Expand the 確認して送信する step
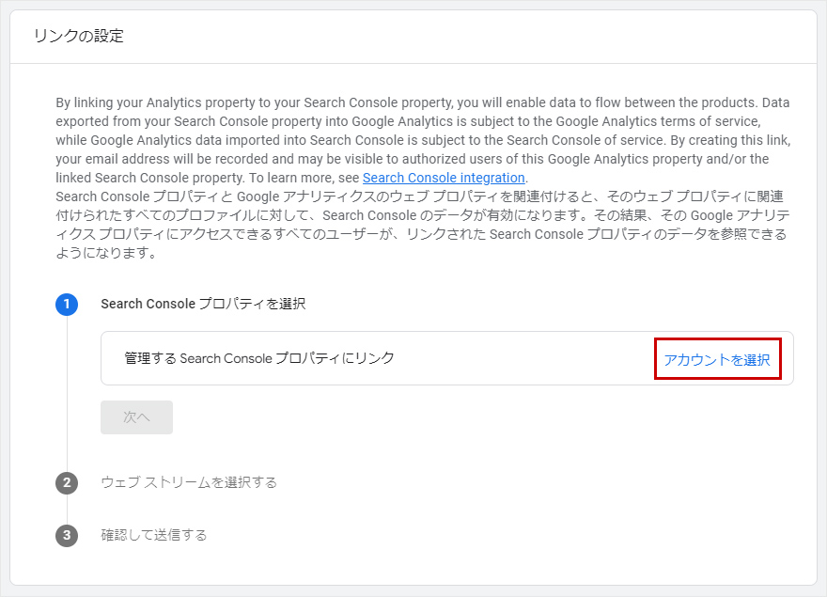827x597 pixels. pos(154,535)
